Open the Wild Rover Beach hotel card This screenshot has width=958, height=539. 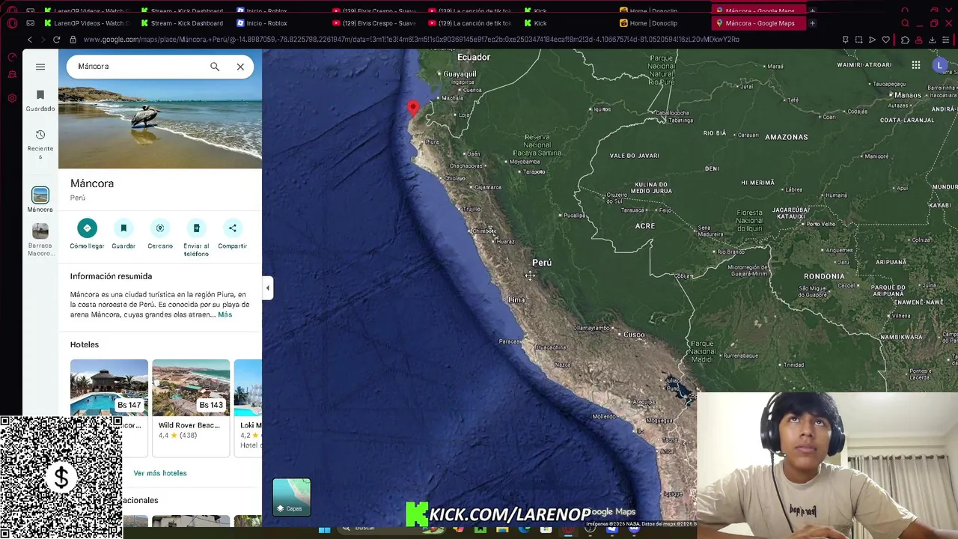pos(191,406)
